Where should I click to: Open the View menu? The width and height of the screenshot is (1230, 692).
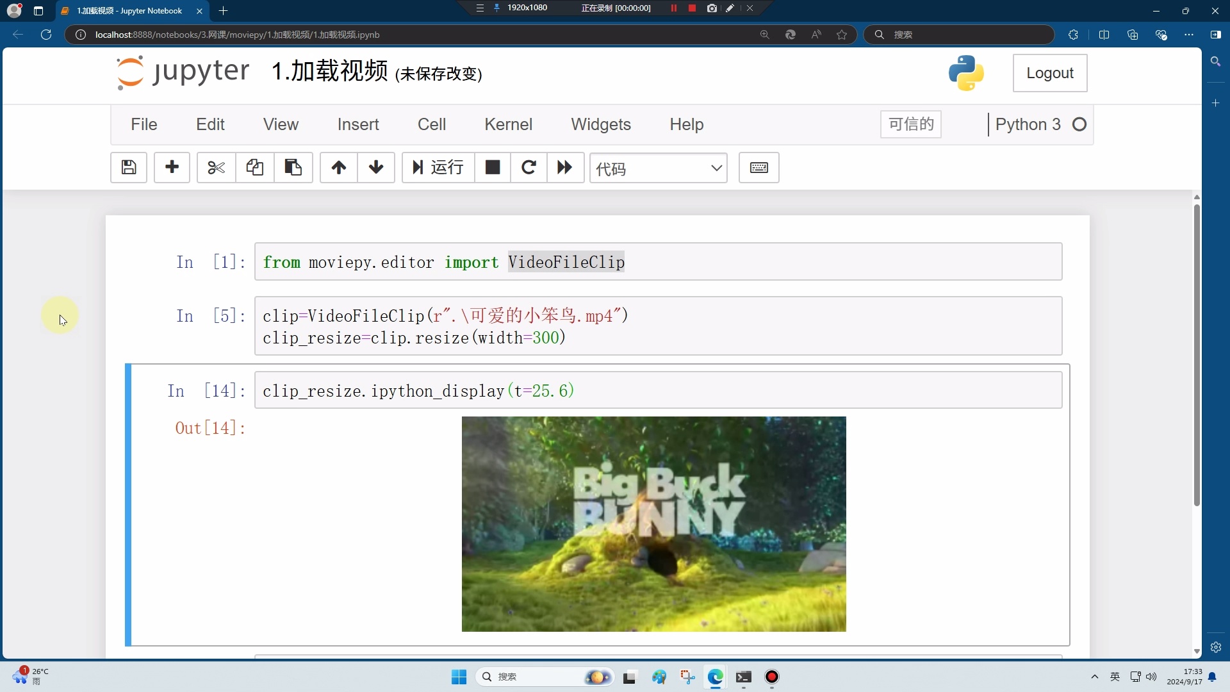[x=281, y=124]
